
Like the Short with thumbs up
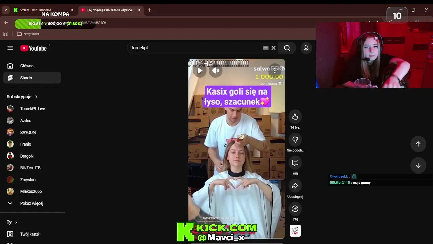pos(295,117)
